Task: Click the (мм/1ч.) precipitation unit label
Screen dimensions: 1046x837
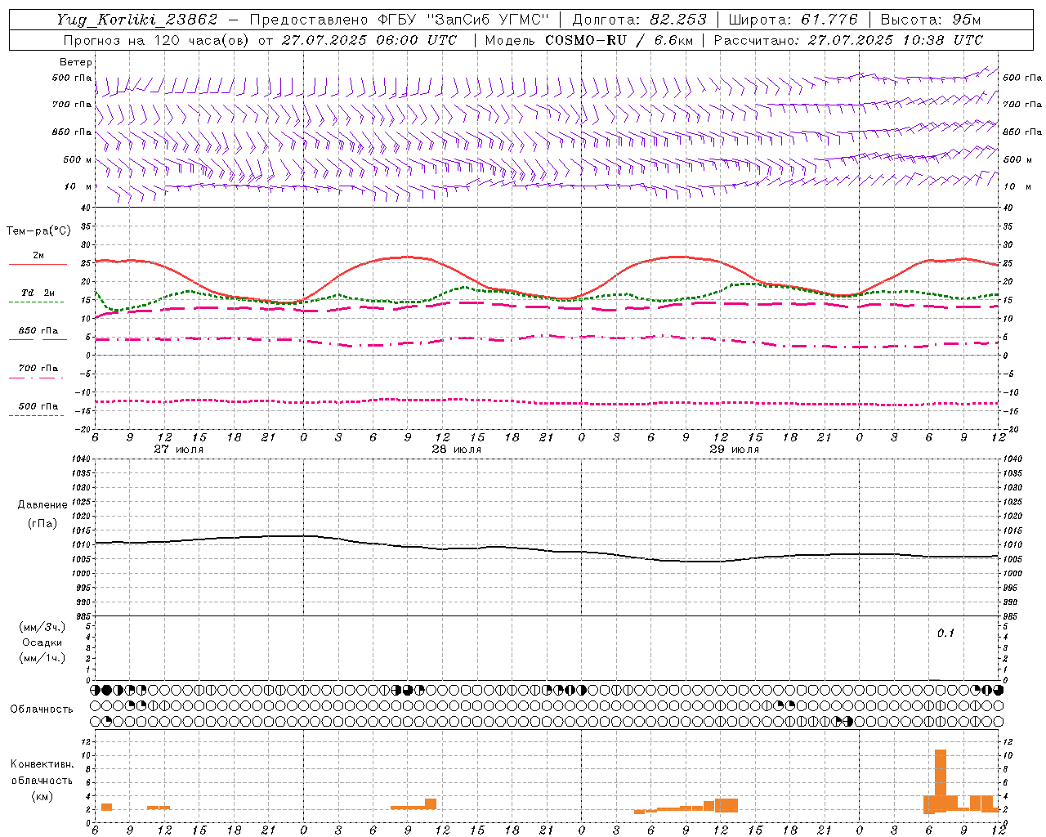Action: point(42,658)
